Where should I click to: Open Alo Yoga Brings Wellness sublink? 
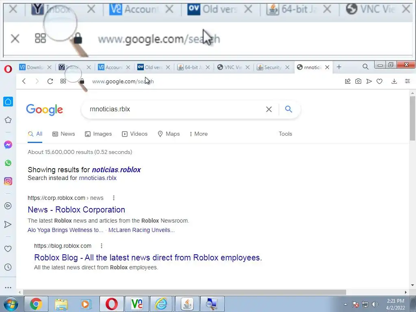(x=65, y=230)
